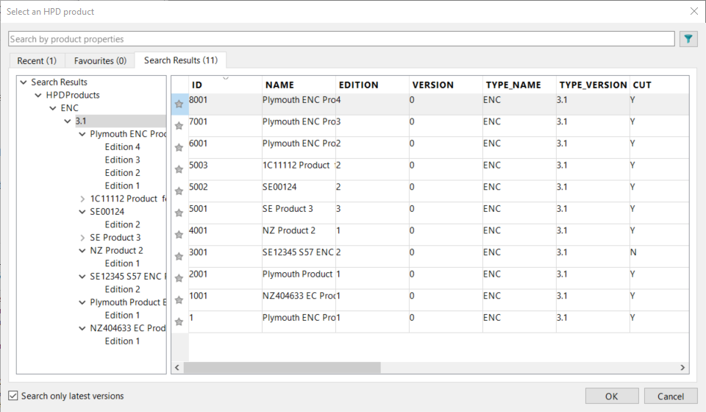Screen dimensions: 706x412
Task: Click the filter funnel icon beside search
Action: coord(688,39)
